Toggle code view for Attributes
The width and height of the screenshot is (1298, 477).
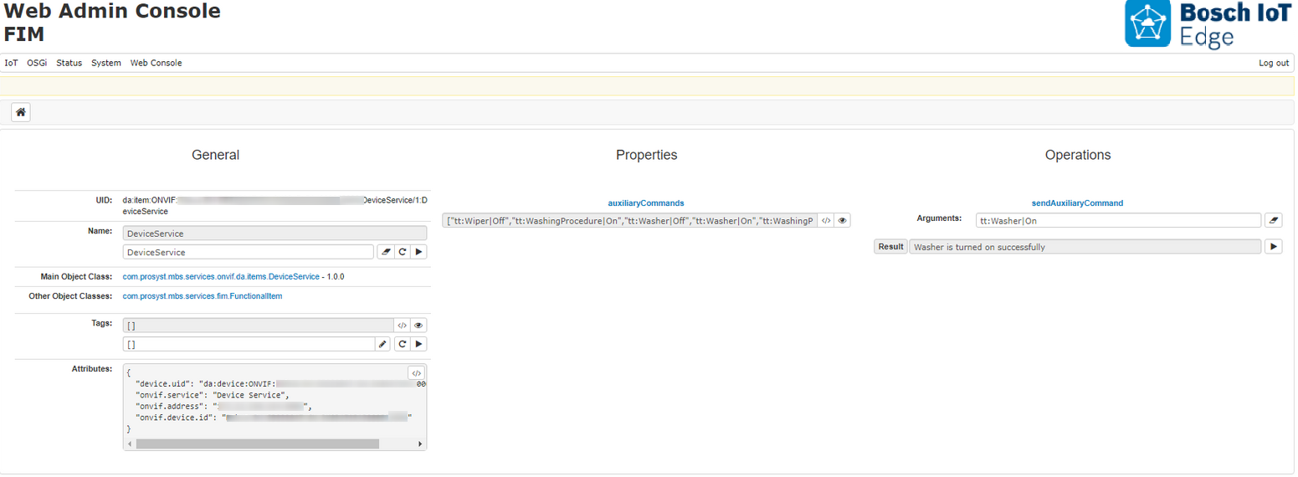416,373
